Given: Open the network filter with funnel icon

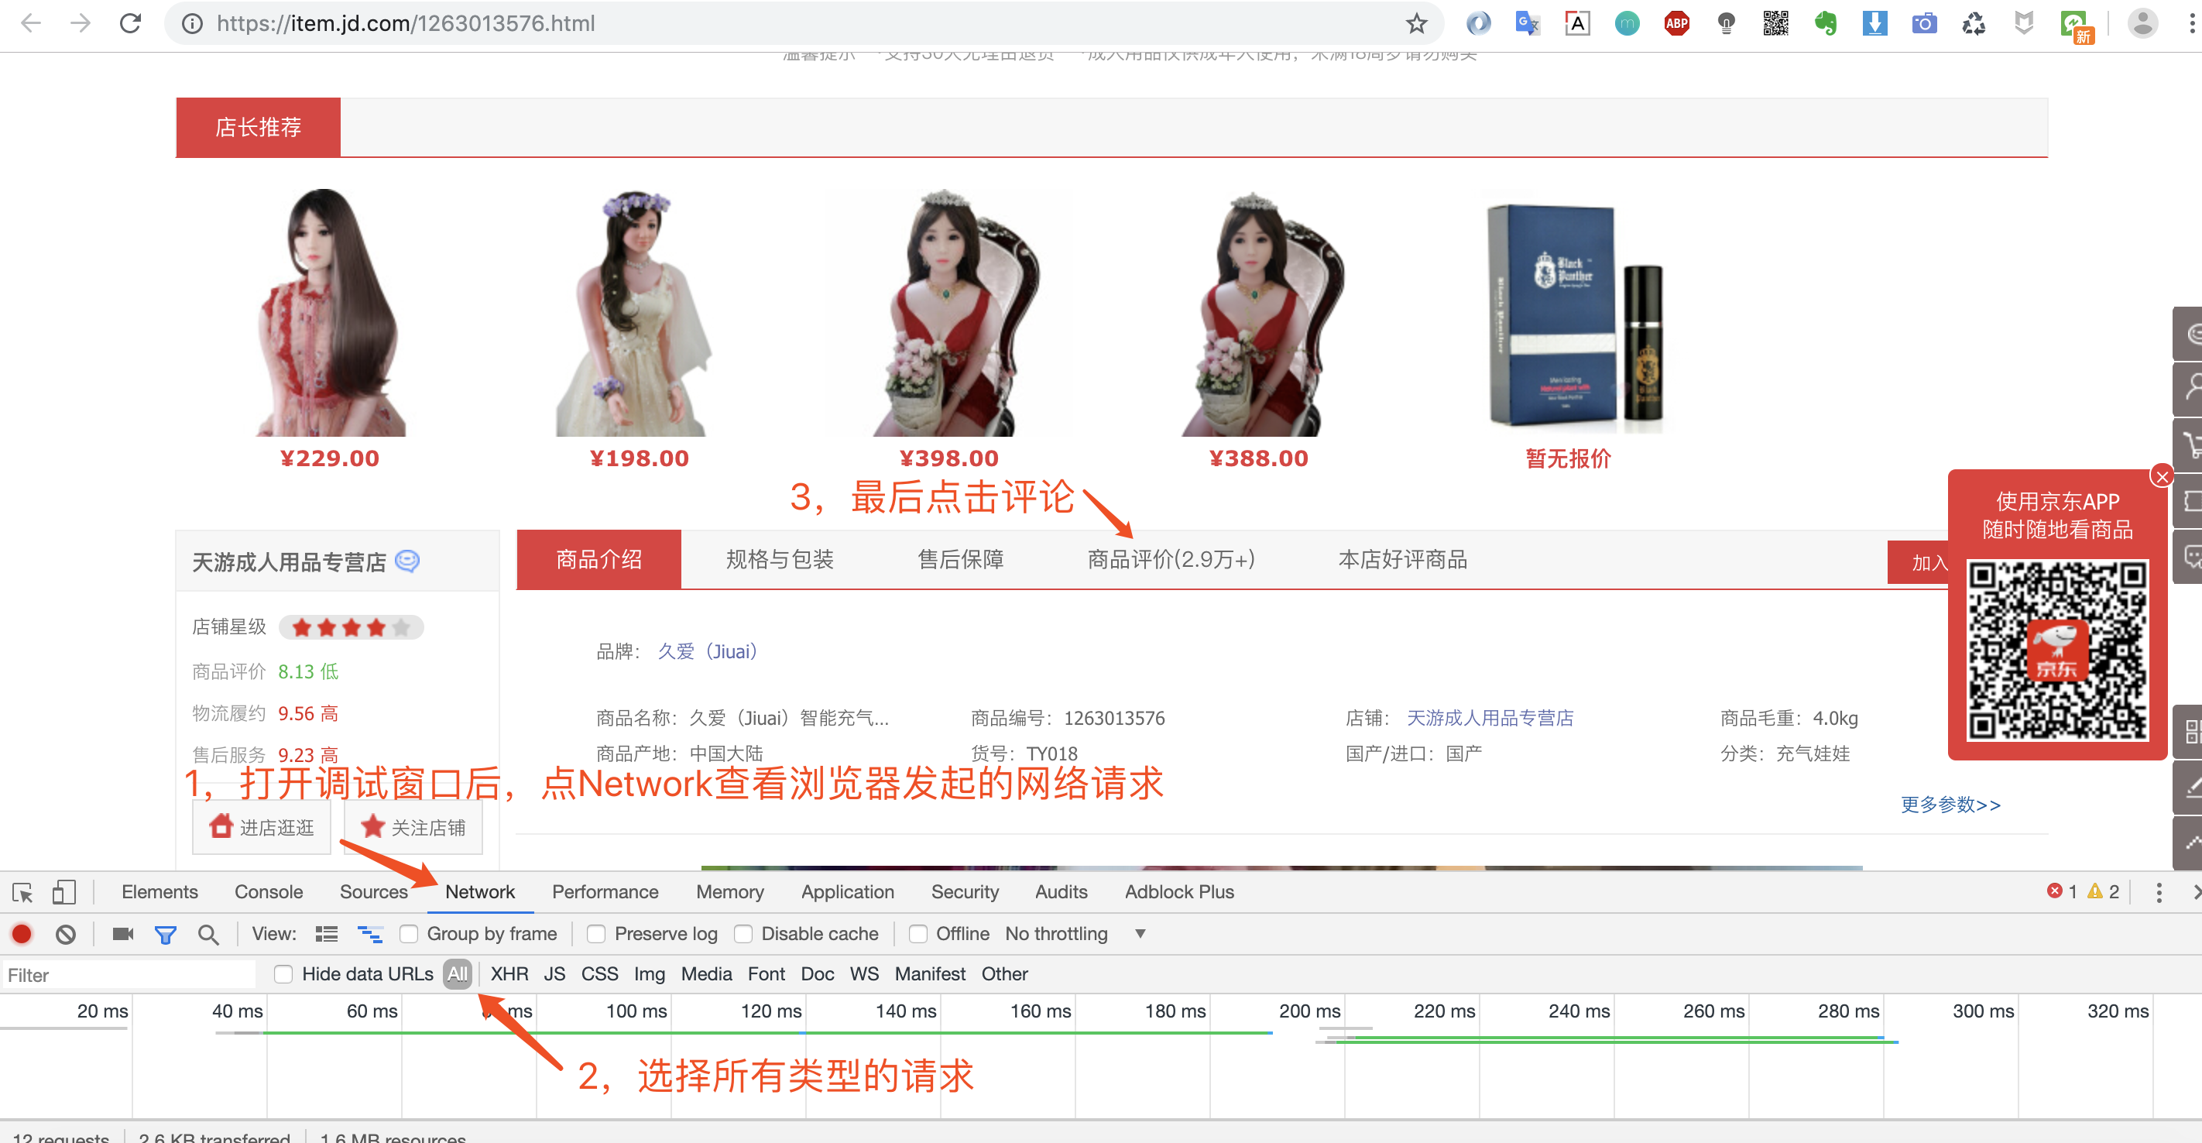Looking at the screenshot, I should [166, 934].
